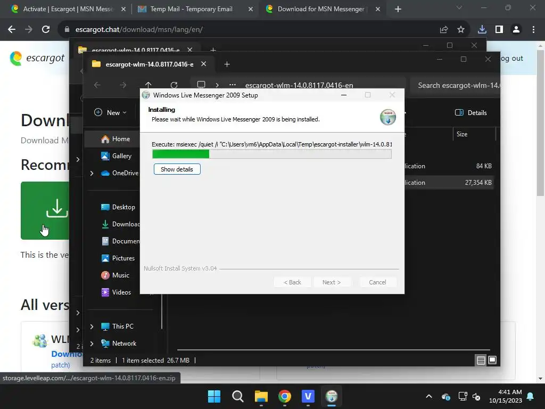545x409 pixels.
Task: Refresh the File Explorer folder view
Action: [x=174, y=85]
